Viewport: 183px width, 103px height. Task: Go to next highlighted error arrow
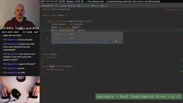pyautogui.click(x=181, y=10)
